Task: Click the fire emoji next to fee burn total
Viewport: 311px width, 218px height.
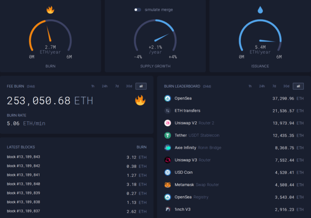Action: point(140,100)
